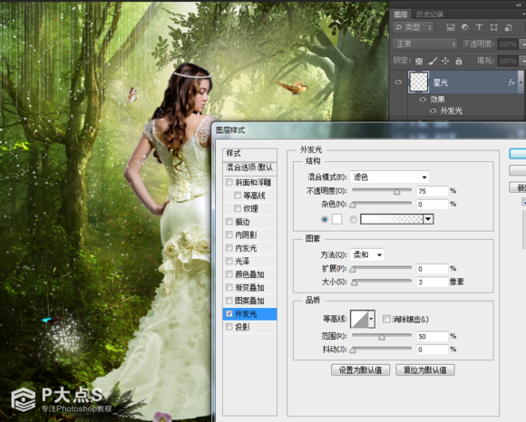The height and width of the screenshot is (422, 526).
Task: Uncheck the 外发光 checkbox
Action: point(229,314)
